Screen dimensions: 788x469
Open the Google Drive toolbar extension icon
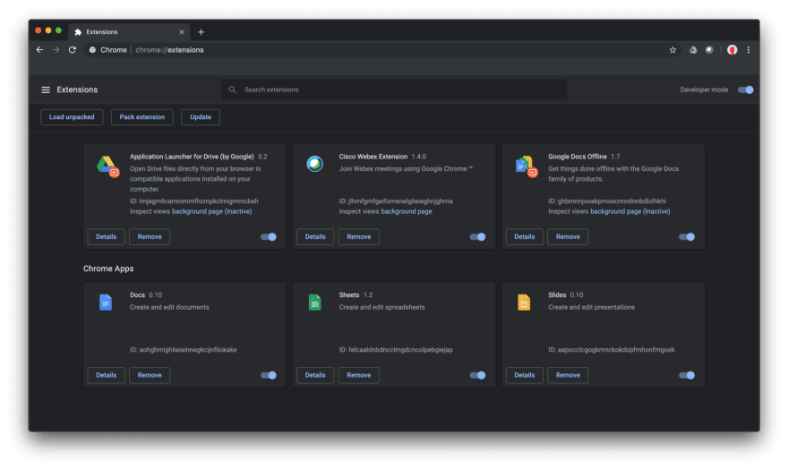693,50
